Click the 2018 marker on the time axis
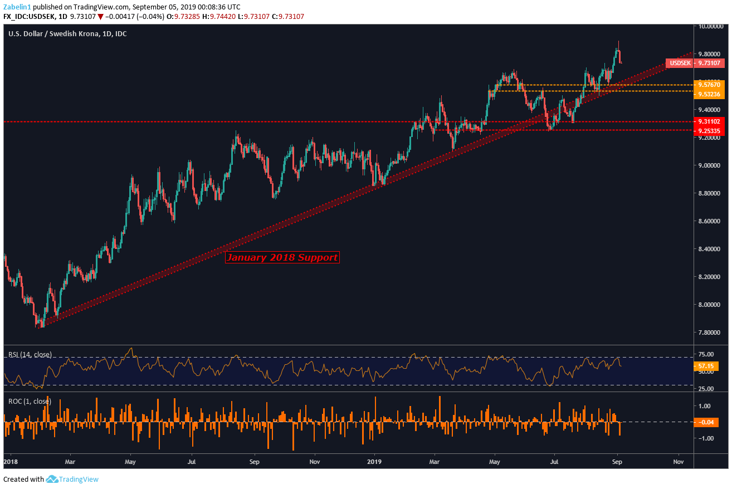The image size is (732, 489). pos(10,461)
